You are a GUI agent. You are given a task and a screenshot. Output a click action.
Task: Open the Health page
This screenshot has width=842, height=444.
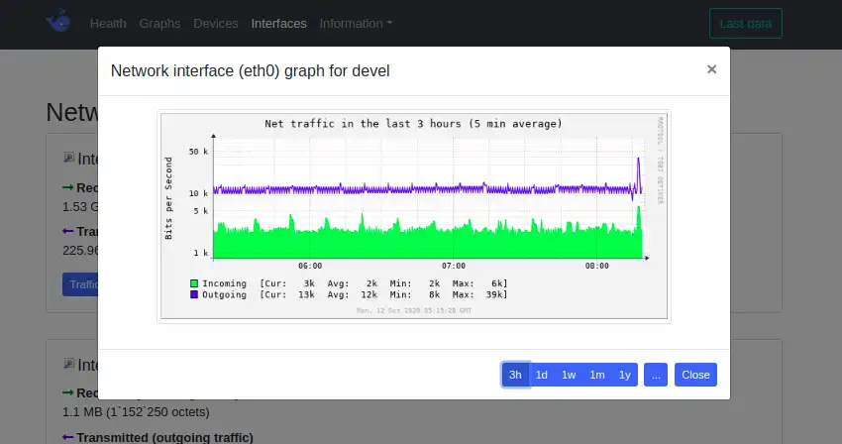pos(108,24)
